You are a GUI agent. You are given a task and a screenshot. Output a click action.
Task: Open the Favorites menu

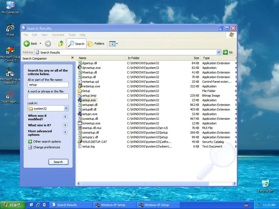pos(58,35)
